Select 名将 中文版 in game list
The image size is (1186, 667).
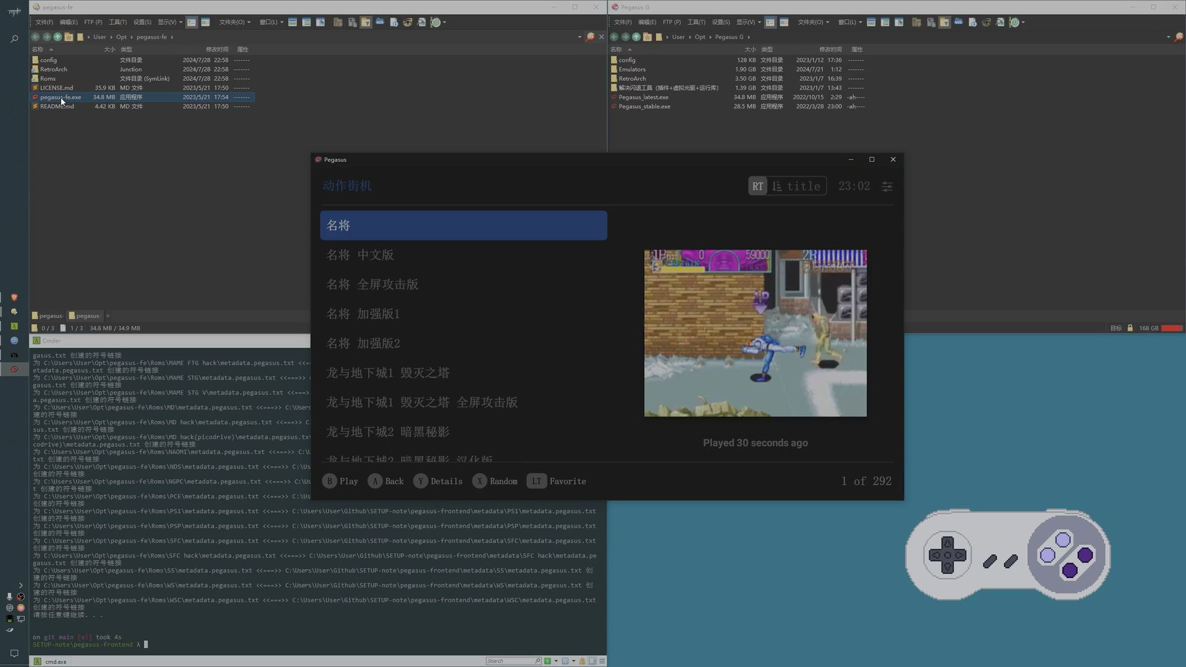(360, 255)
